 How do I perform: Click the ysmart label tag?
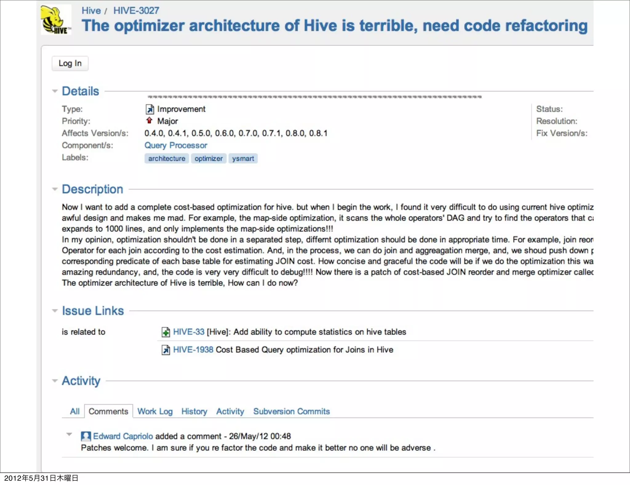pyautogui.click(x=243, y=158)
